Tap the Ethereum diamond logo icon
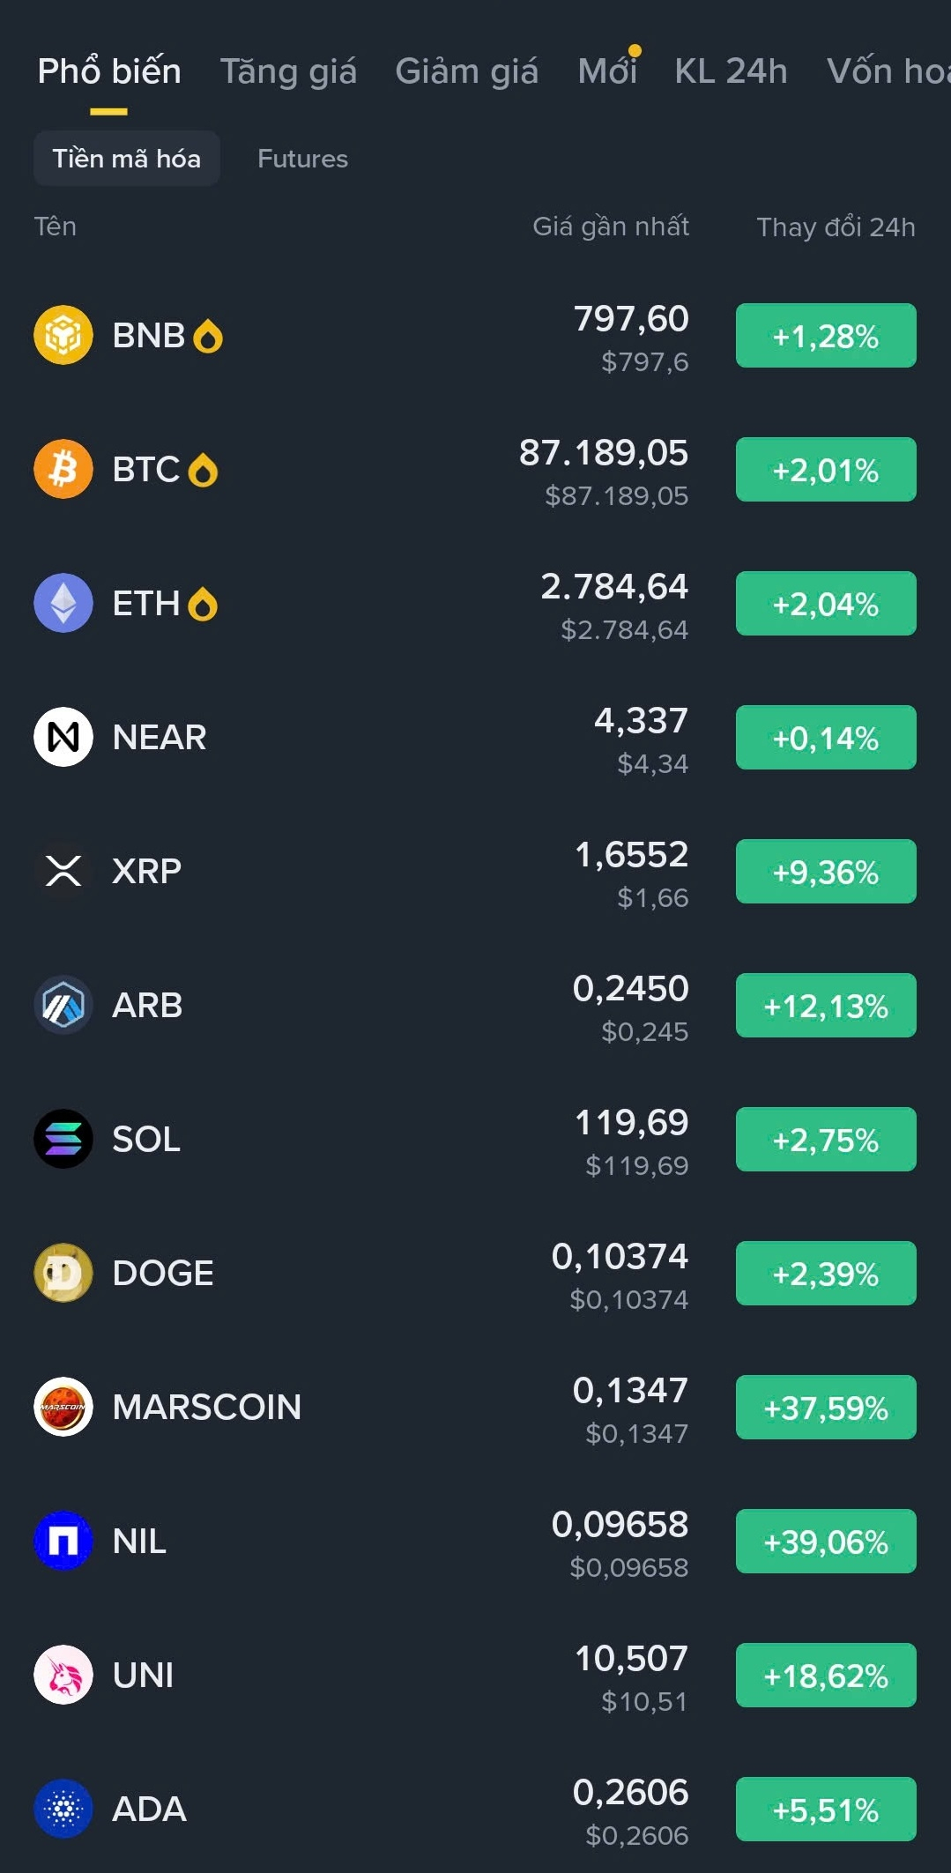Viewport: 951px width, 1873px height. click(63, 603)
